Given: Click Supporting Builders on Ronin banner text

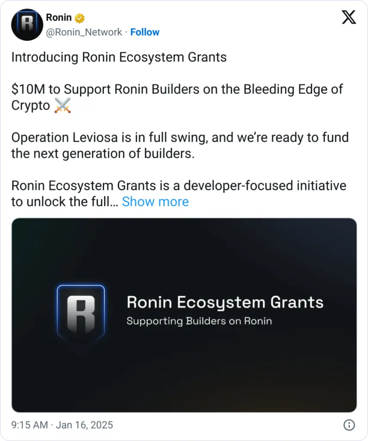Looking at the screenshot, I should (199, 321).
